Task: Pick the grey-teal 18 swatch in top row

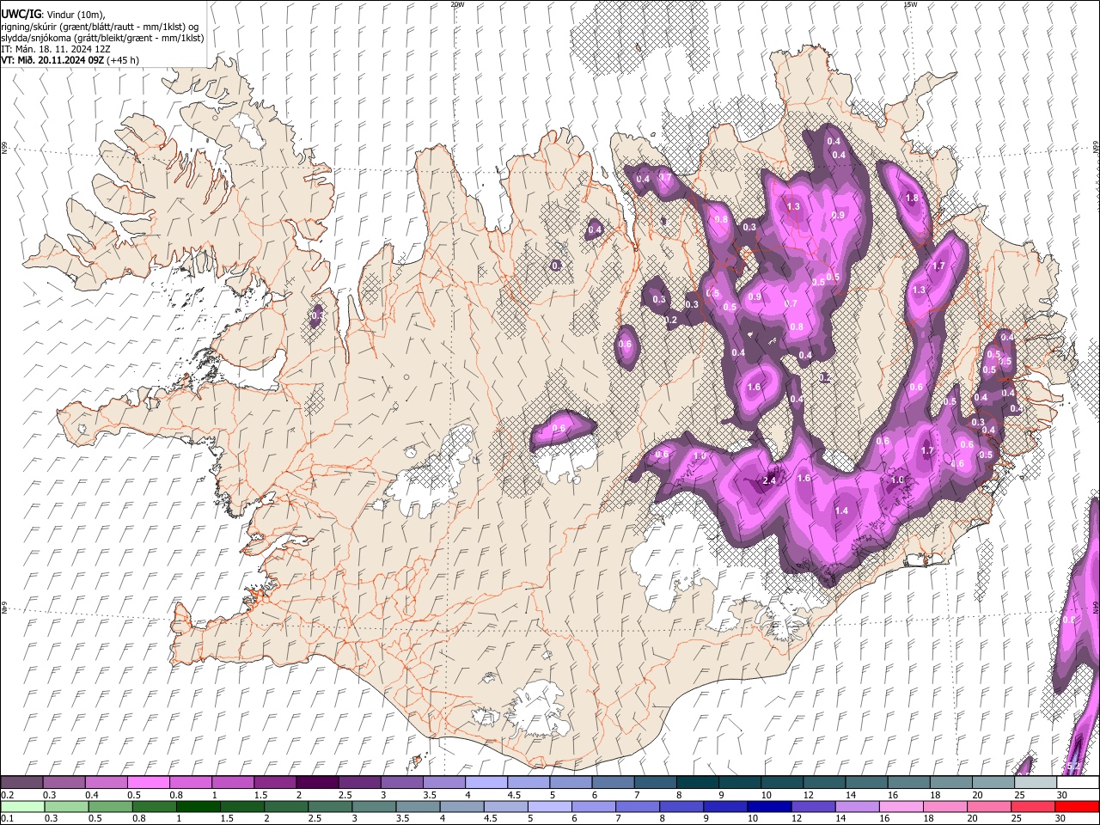Action: (x=950, y=782)
